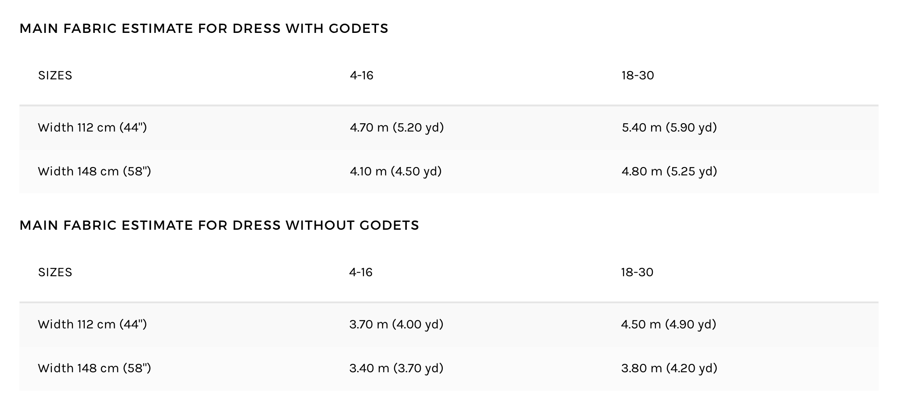Select Width 148 cm row in with-godets table
The image size is (898, 406).
tap(94, 171)
